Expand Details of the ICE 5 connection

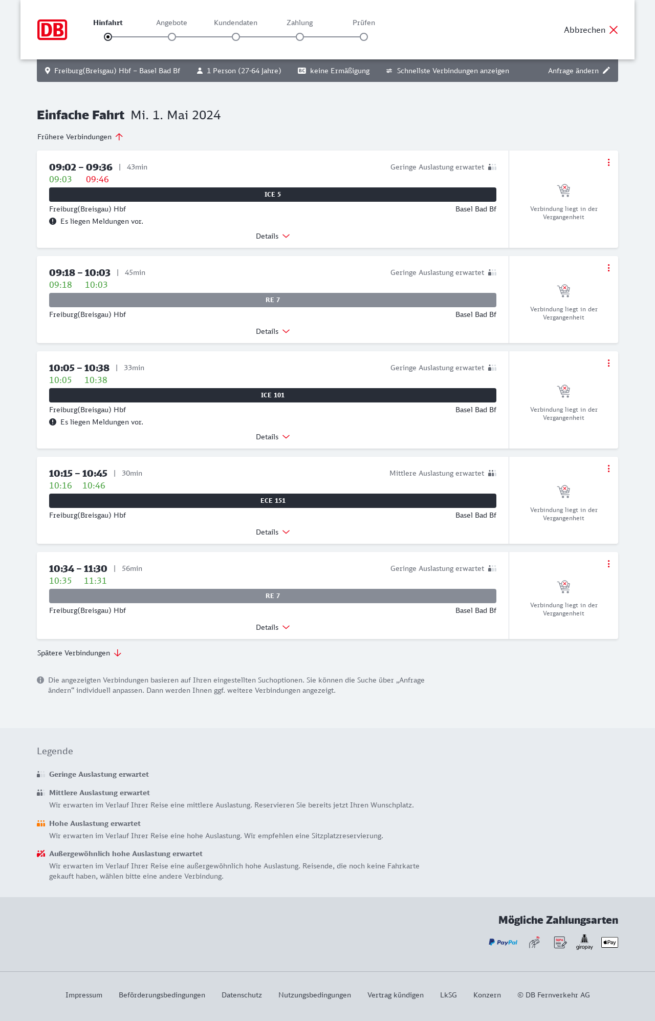[273, 236]
